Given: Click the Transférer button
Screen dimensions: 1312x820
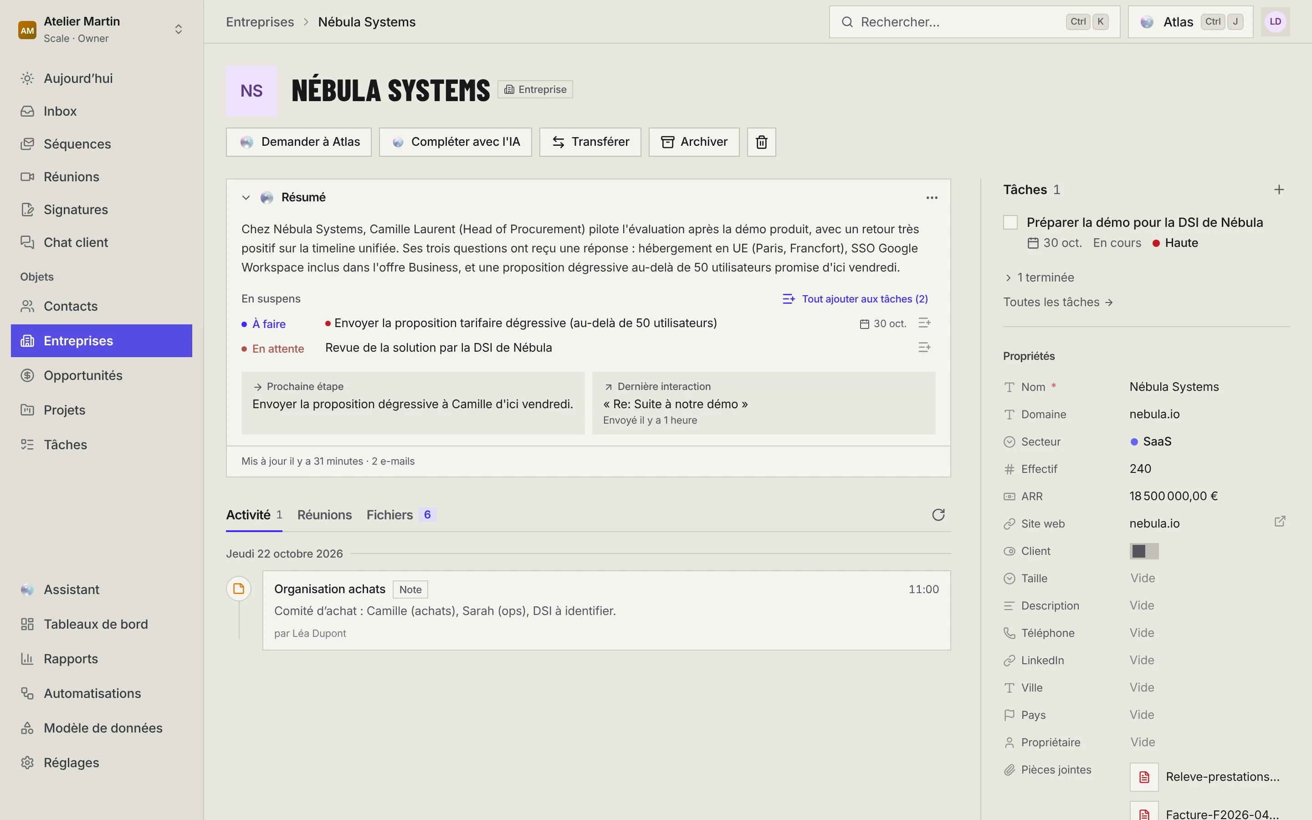Looking at the screenshot, I should [590, 142].
